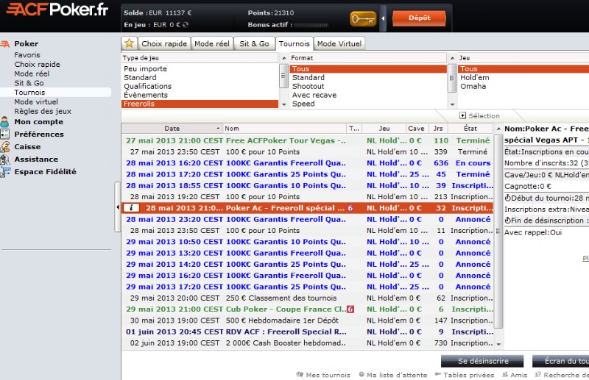This screenshot has height=380, width=589.
Task: Switch to the Sit & Go tab
Action: [254, 43]
